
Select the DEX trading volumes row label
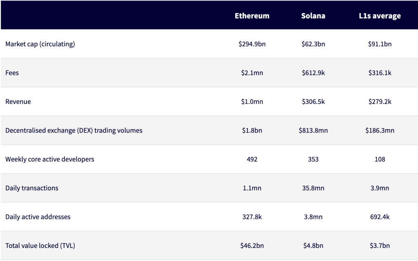74,130
